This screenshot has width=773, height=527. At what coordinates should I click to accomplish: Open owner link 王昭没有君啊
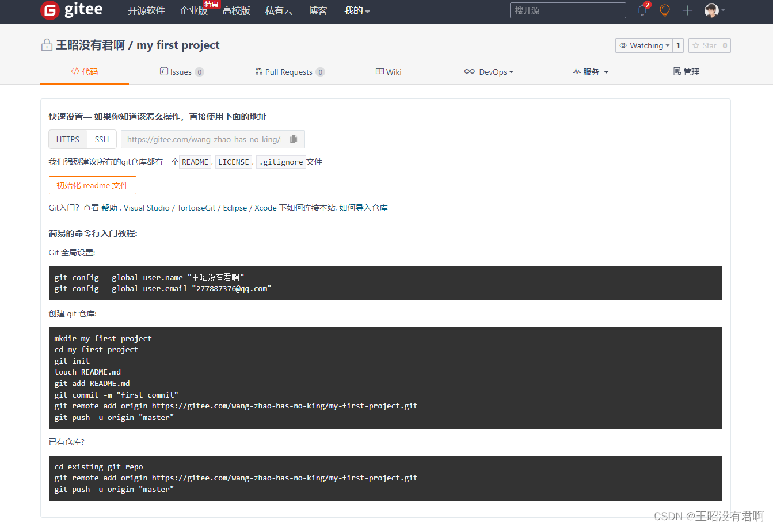click(90, 45)
